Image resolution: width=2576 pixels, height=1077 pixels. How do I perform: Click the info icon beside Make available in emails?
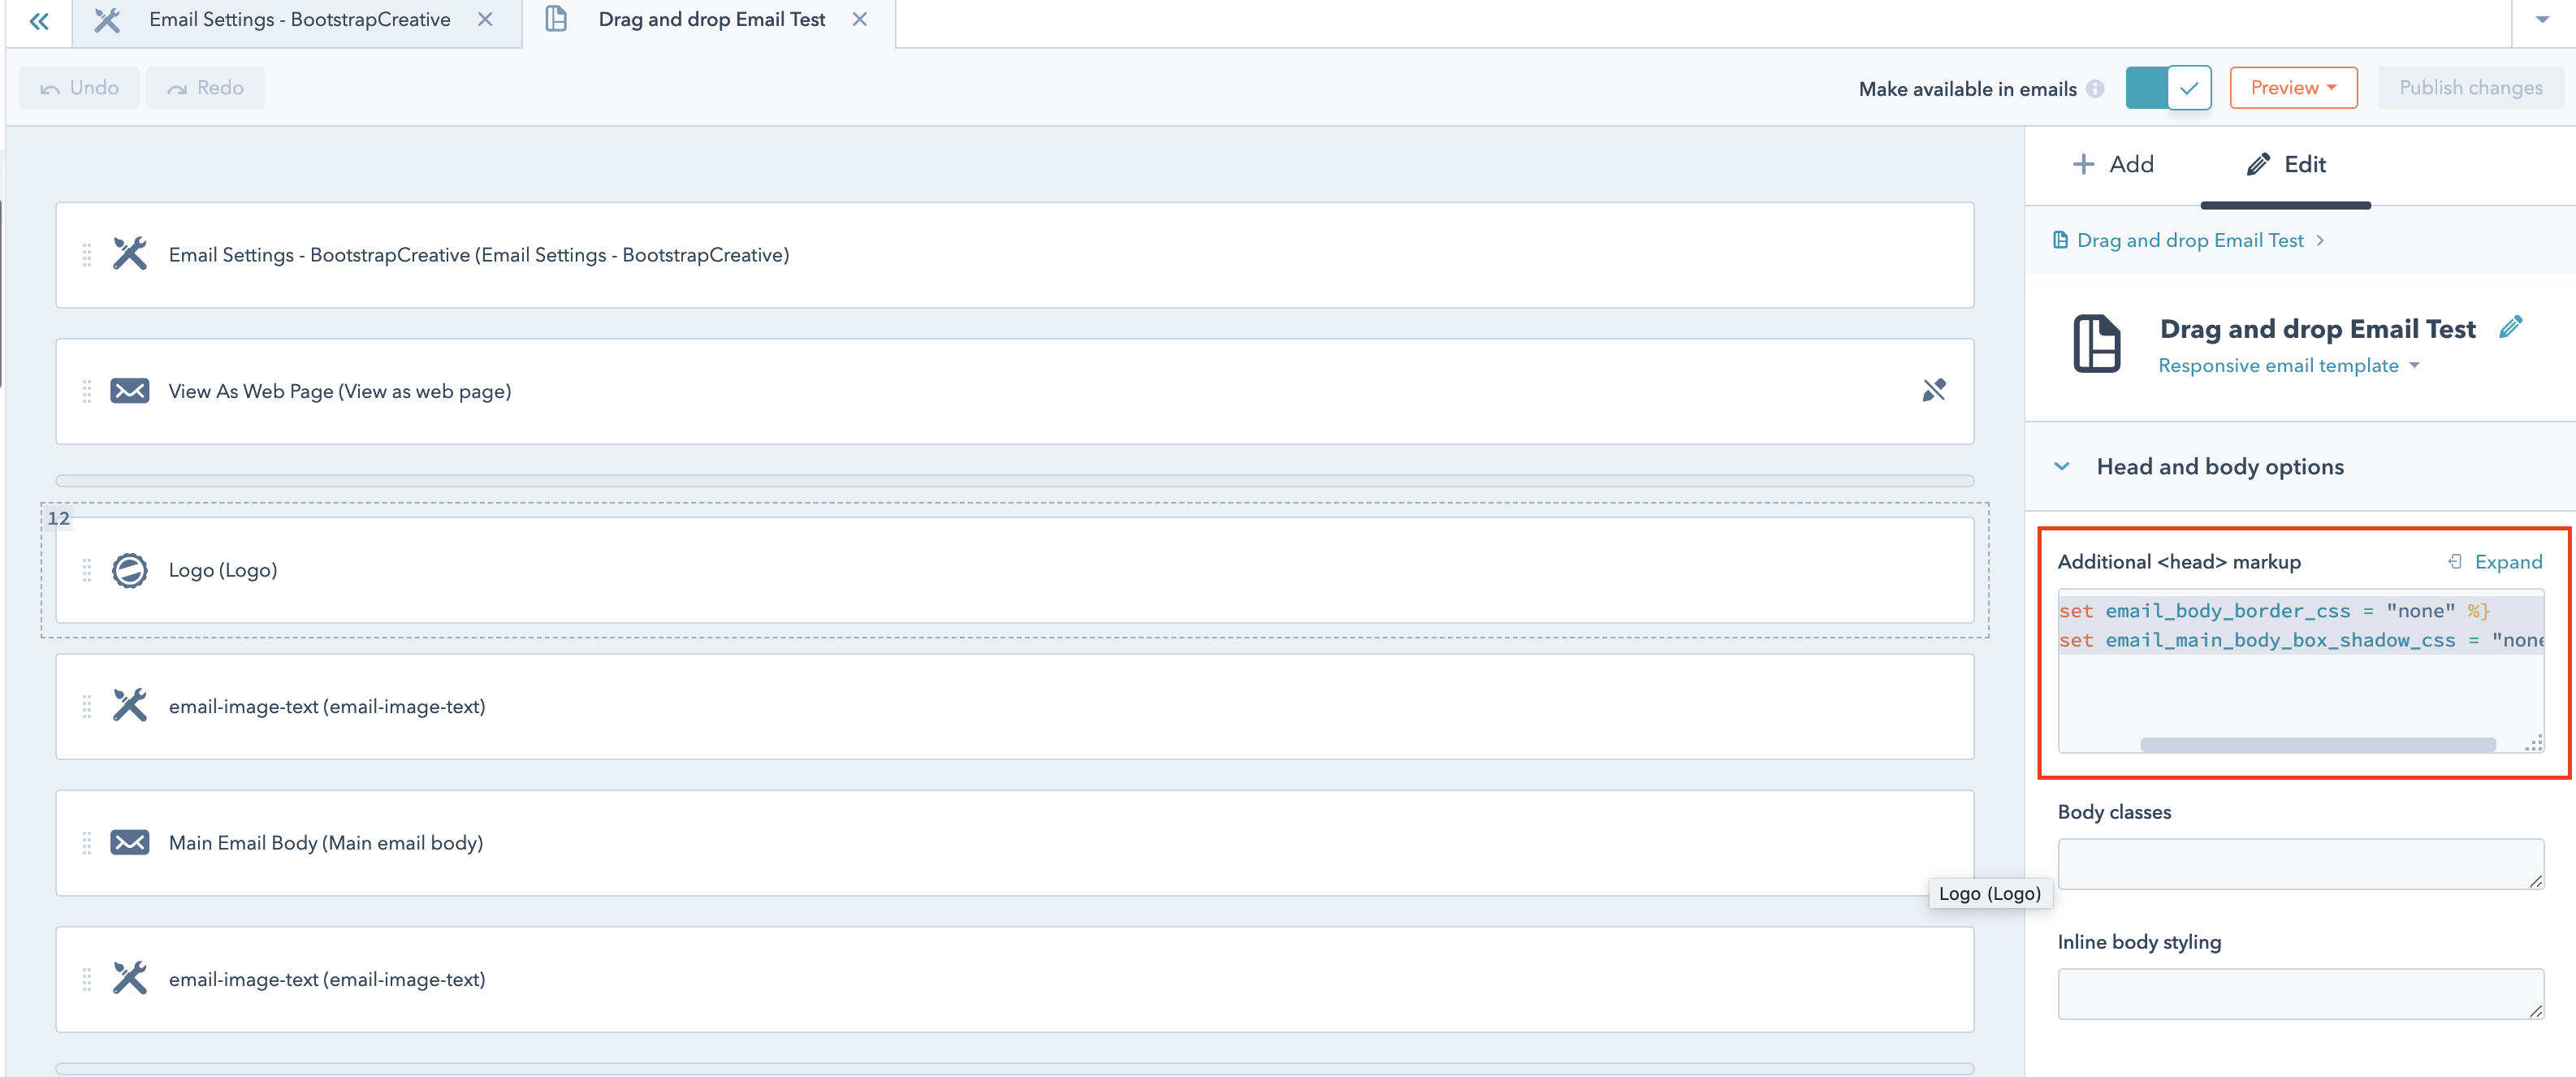[2095, 89]
